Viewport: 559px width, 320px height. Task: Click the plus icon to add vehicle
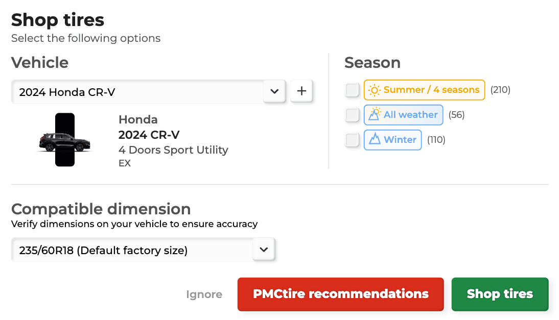[301, 91]
